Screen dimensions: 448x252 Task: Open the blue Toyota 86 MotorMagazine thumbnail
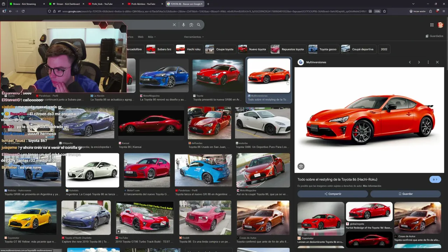[x=164, y=76]
